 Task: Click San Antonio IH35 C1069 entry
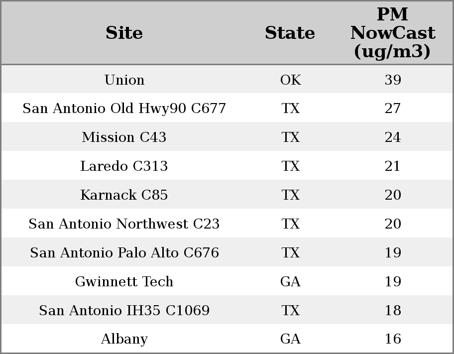pos(124,310)
